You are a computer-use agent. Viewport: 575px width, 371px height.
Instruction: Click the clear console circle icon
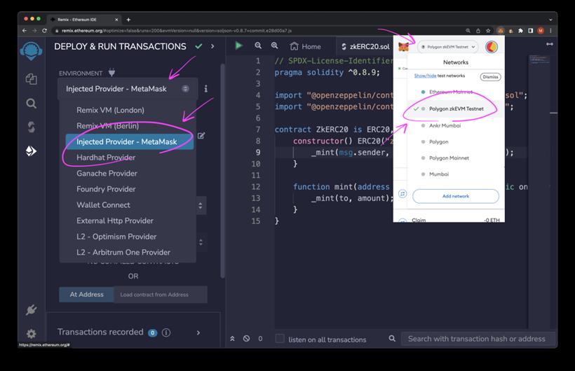tap(246, 338)
